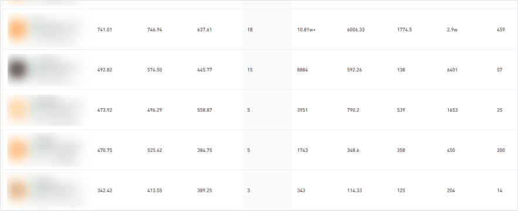Image resolution: width=518 pixels, height=211 pixels.
Task: Click the blurred name in the 342.42 row
Action: pyautogui.click(x=59, y=191)
